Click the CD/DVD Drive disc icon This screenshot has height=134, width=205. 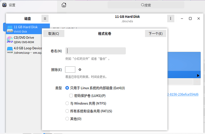[x=10, y=40]
